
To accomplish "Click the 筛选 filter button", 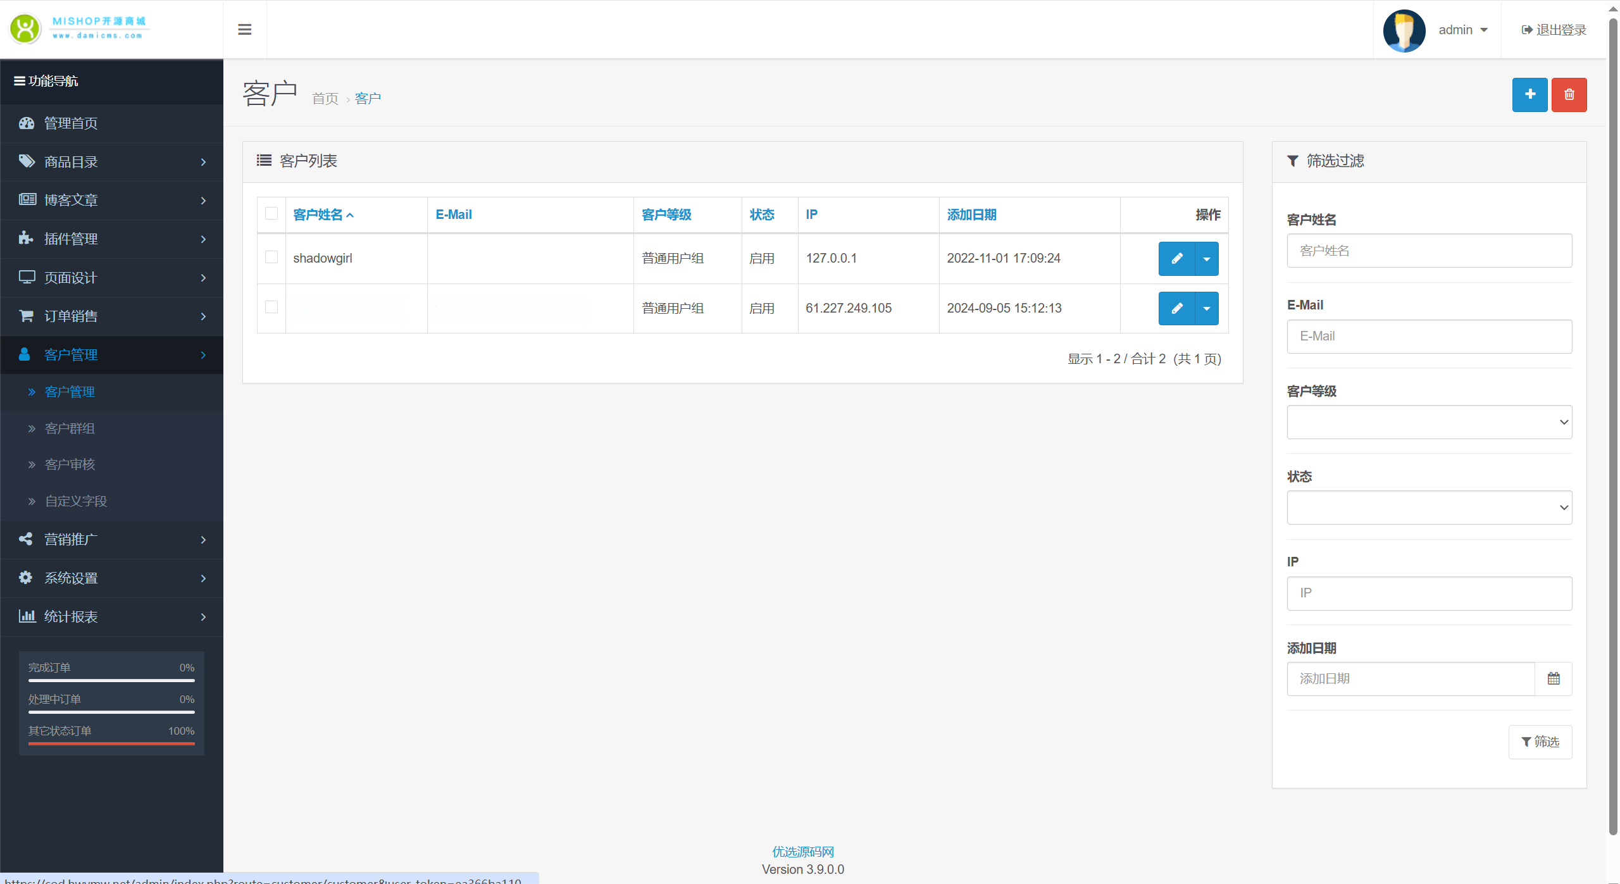I will [1540, 742].
